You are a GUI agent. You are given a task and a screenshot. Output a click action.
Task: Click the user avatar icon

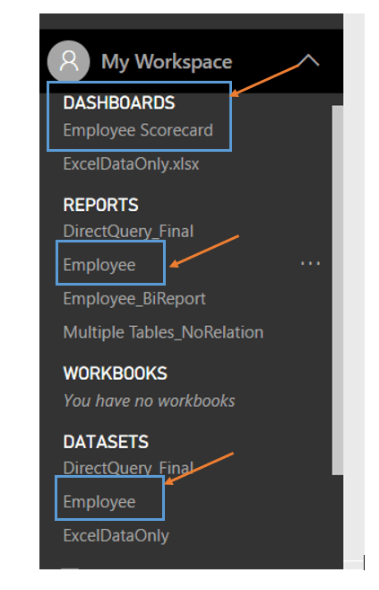pyautogui.click(x=68, y=61)
